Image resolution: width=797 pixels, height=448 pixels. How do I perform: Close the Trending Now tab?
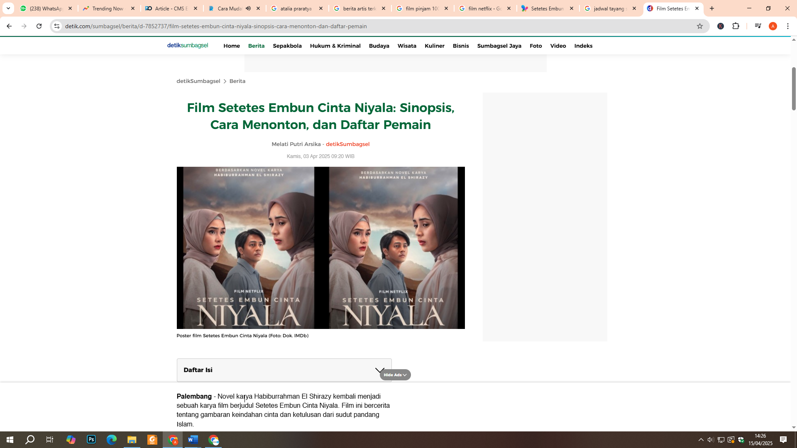(x=133, y=8)
